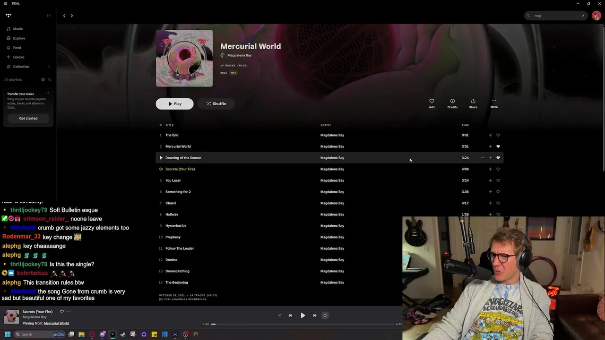605x340 pixels.
Task: Open Magdalena Bay artist on The Beginning row
Action: [332, 282]
